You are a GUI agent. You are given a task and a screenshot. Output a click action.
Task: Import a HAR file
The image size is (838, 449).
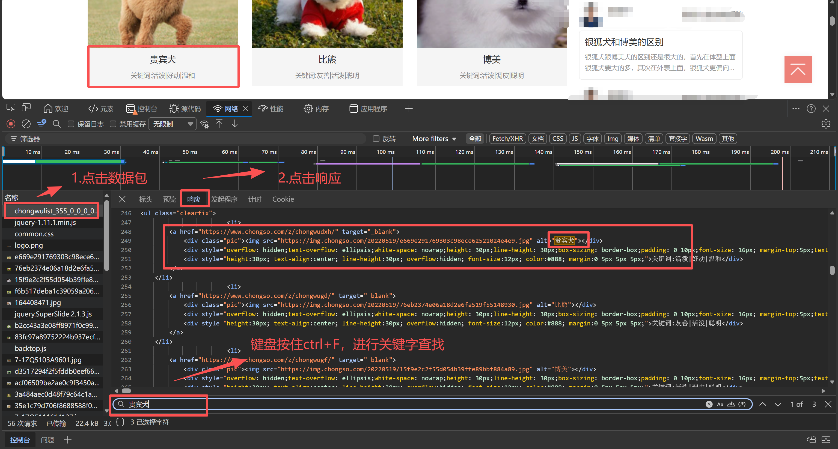pos(219,124)
